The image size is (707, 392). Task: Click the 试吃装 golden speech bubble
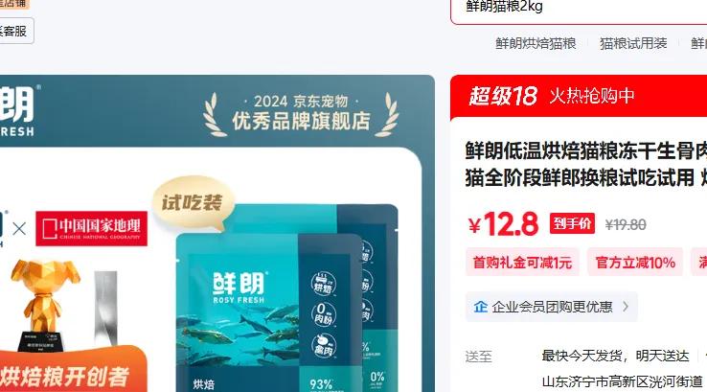pos(193,202)
